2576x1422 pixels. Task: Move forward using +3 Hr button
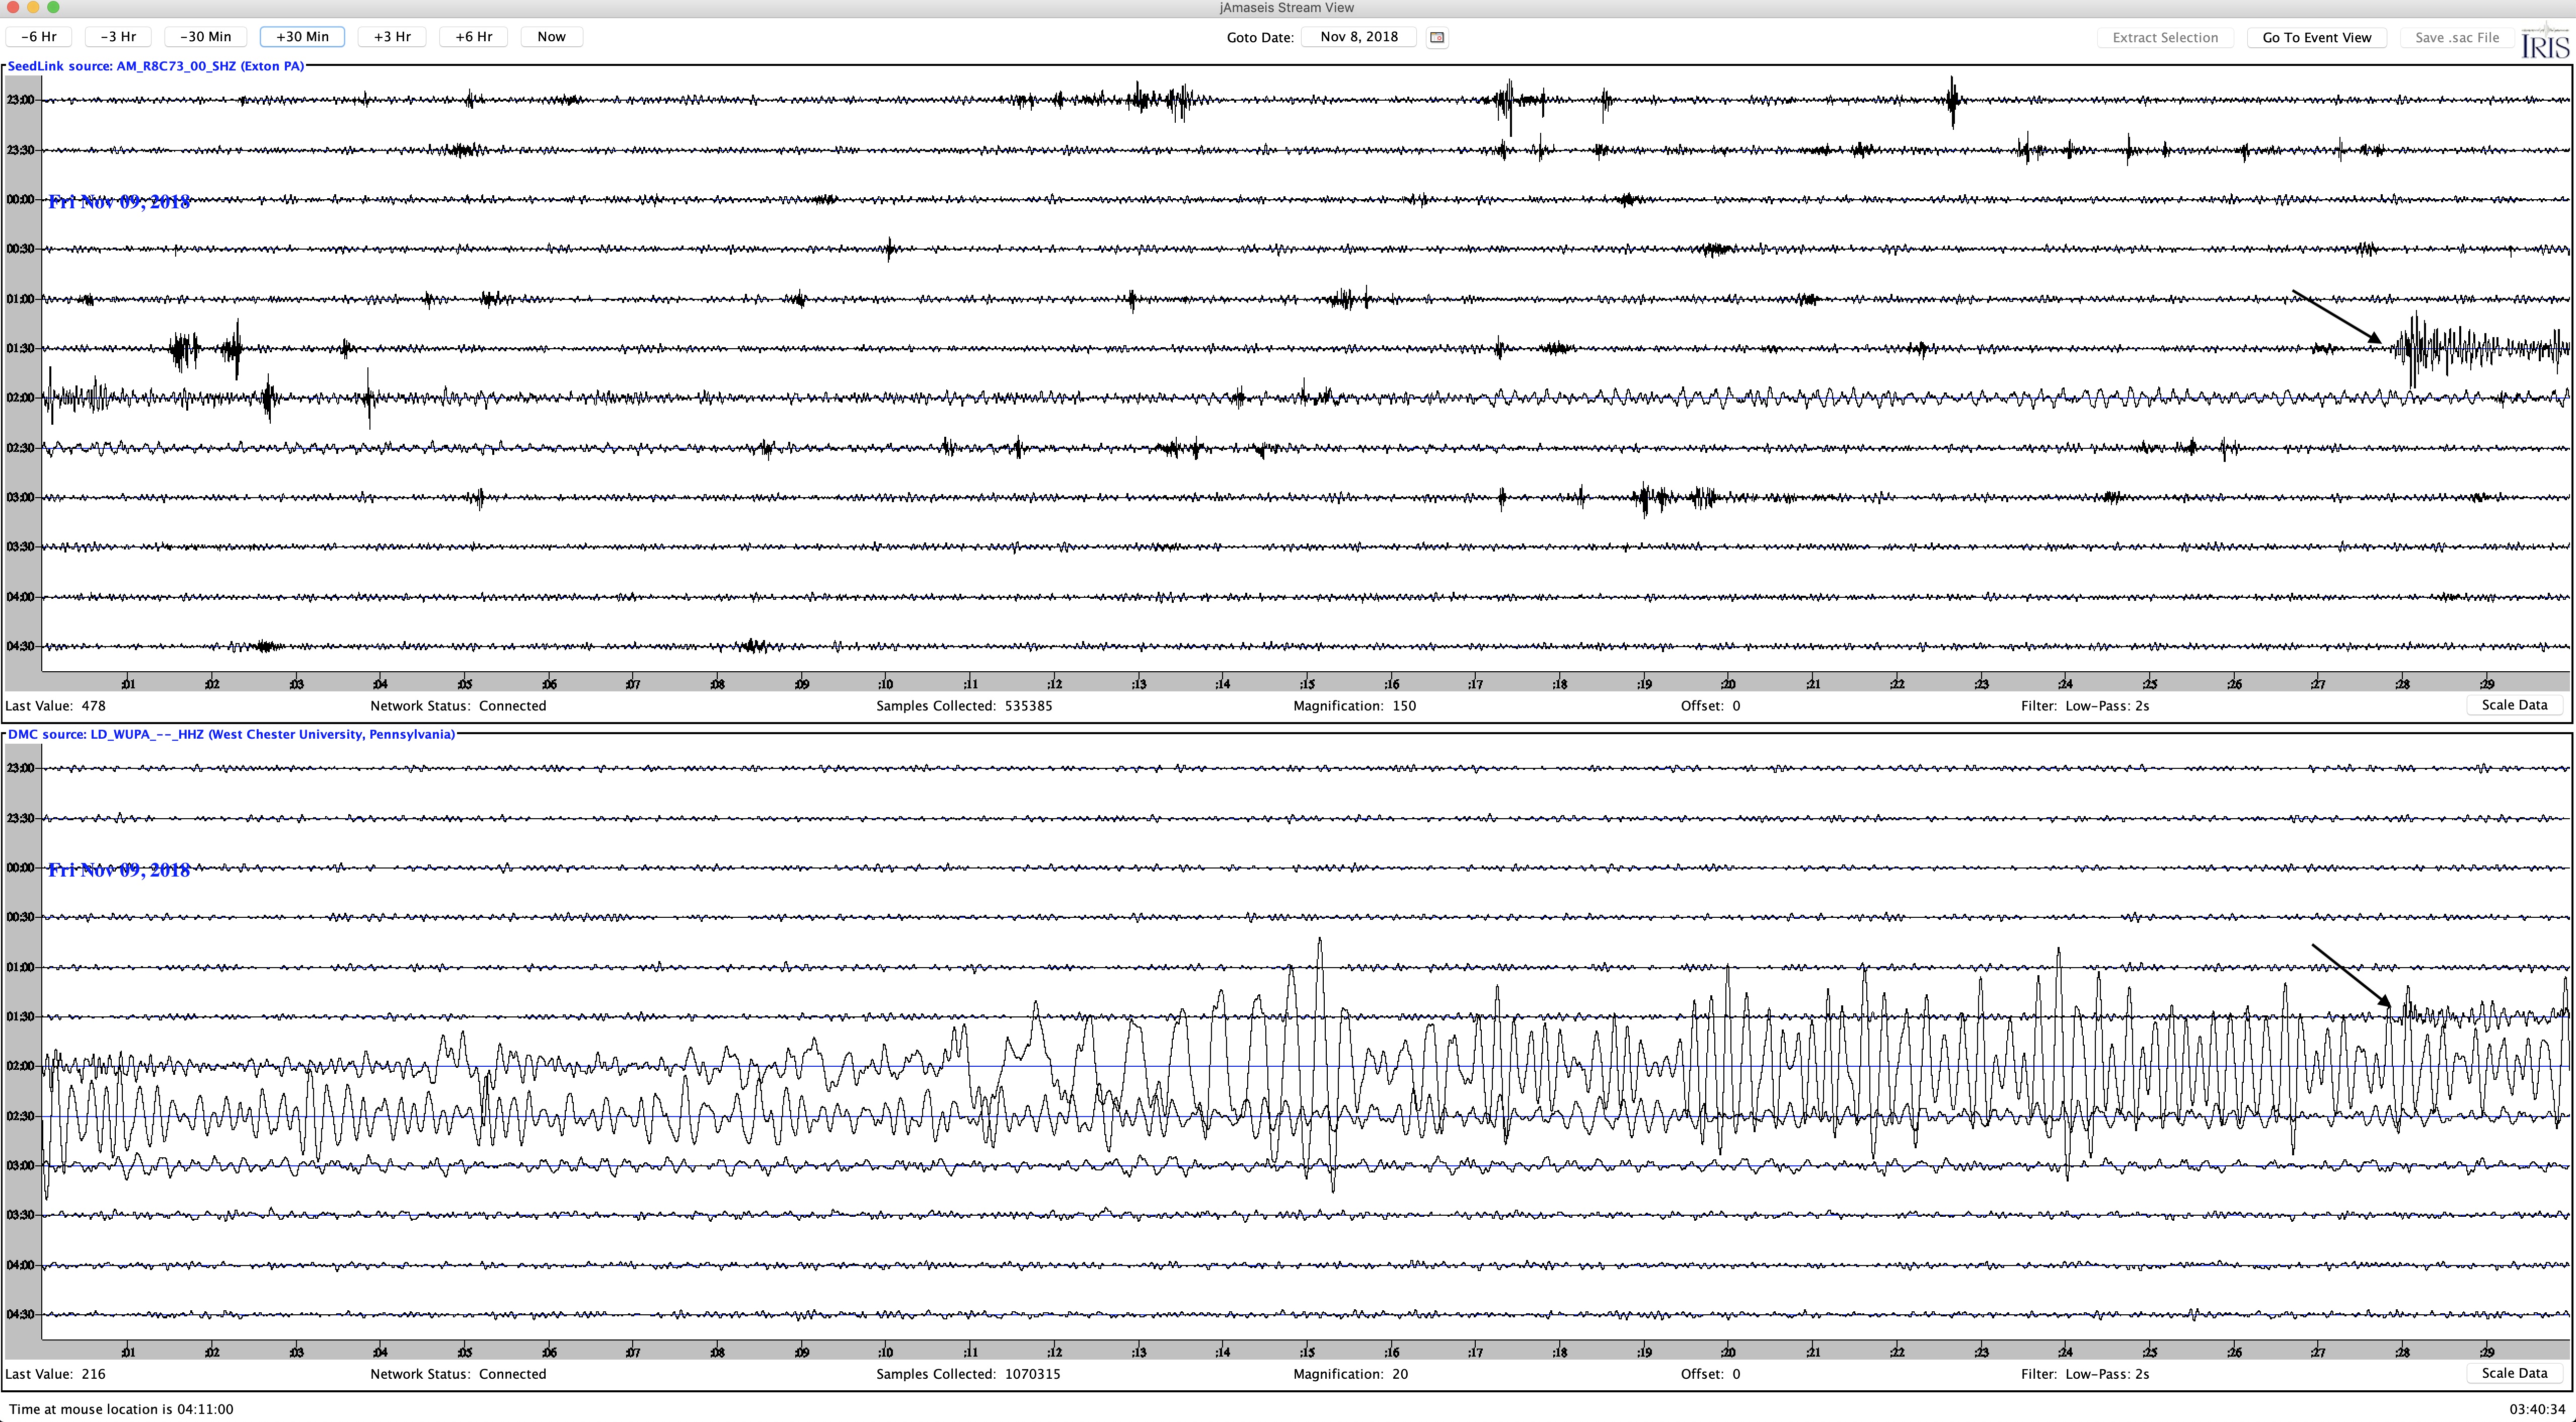pyautogui.click(x=392, y=37)
